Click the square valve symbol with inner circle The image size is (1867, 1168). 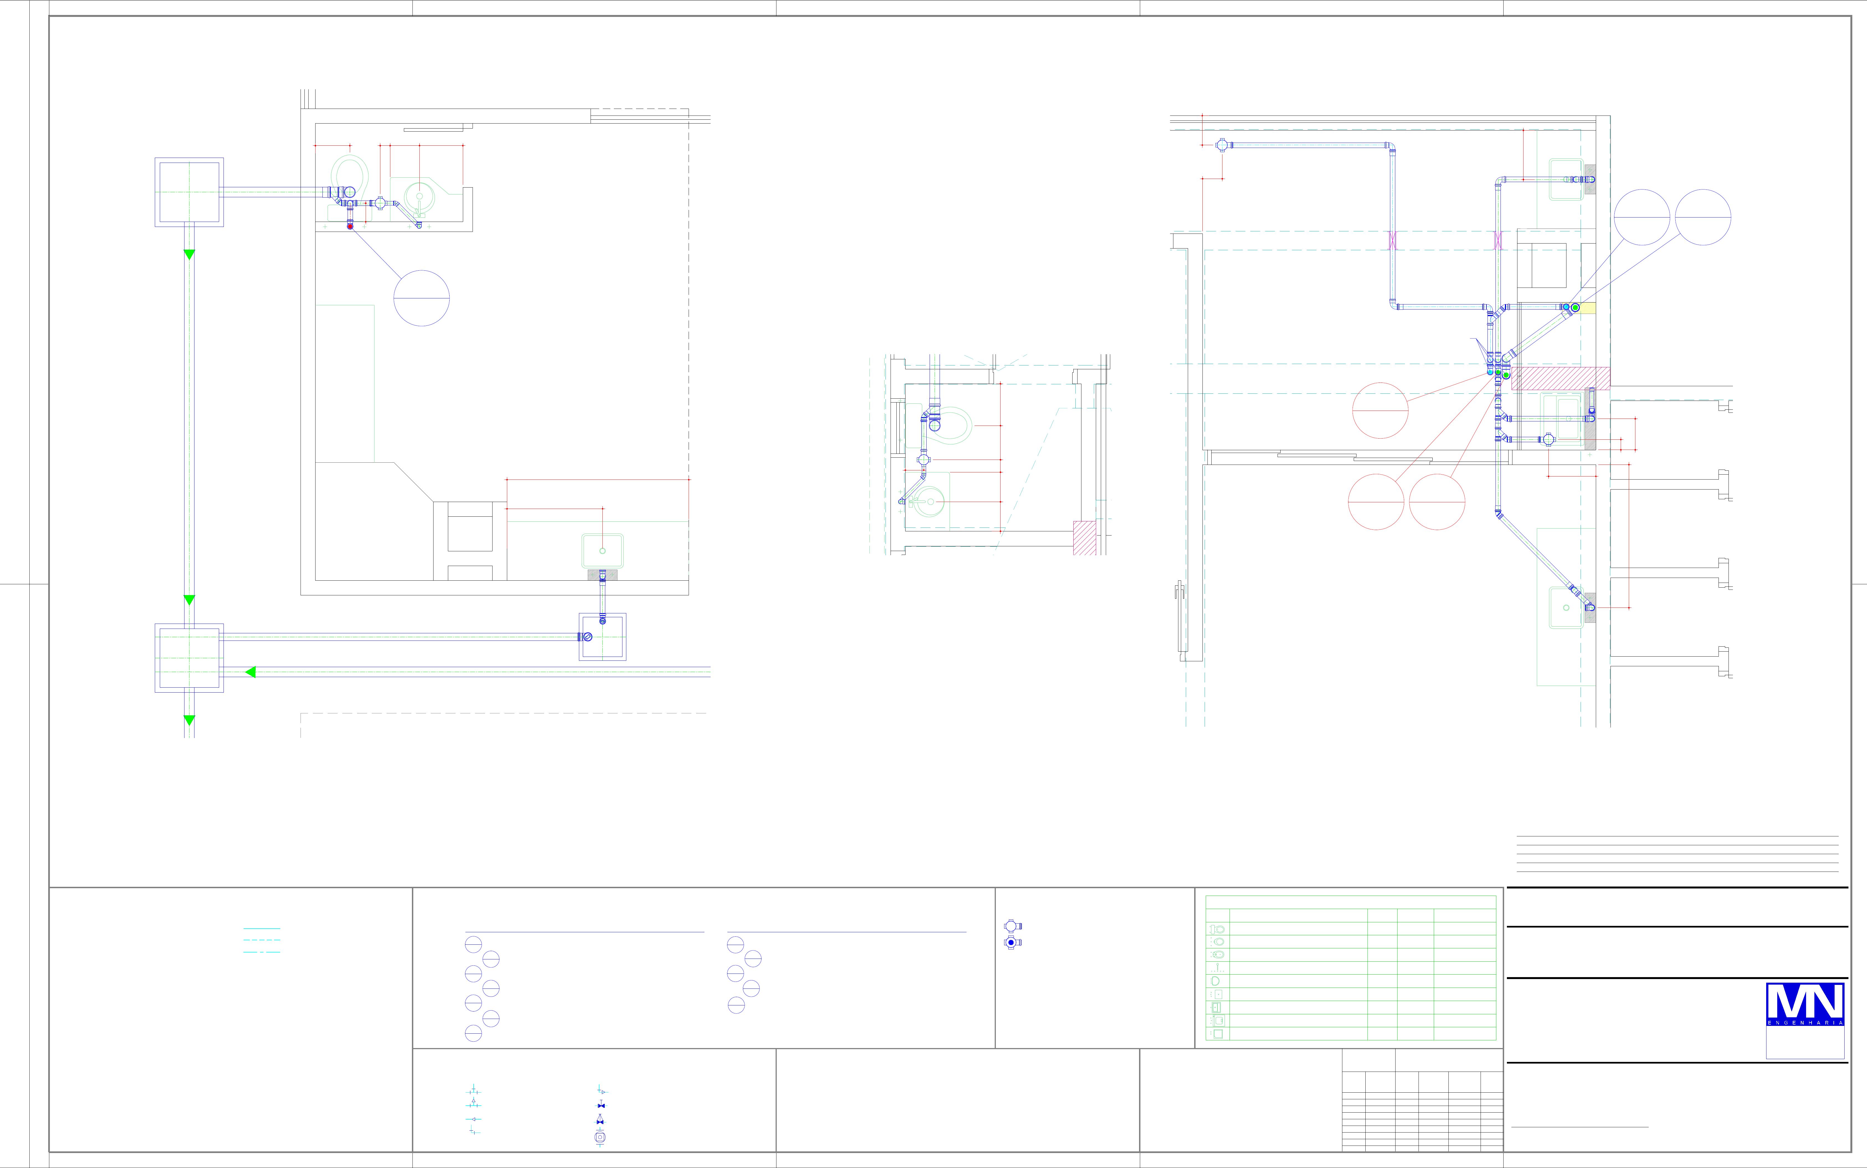(x=600, y=1137)
